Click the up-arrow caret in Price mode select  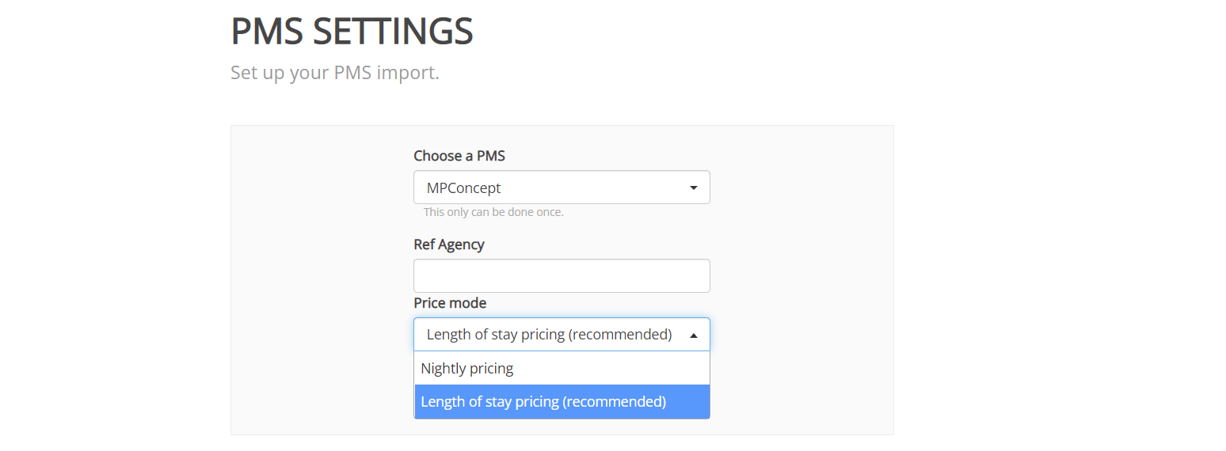pyautogui.click(x=694, y=335)
